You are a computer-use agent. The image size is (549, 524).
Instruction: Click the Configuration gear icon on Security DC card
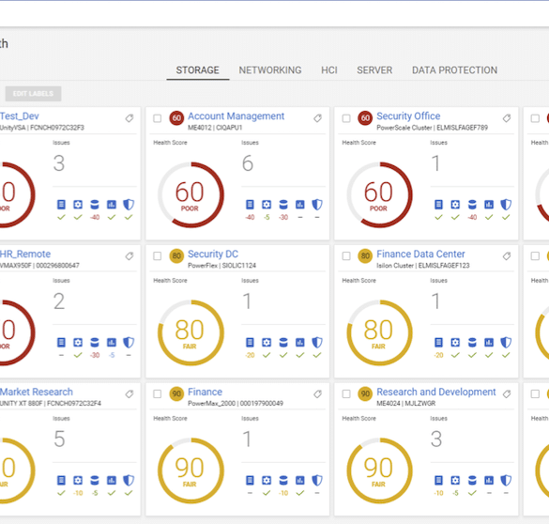pyautogui.click(x=267, y=342)
